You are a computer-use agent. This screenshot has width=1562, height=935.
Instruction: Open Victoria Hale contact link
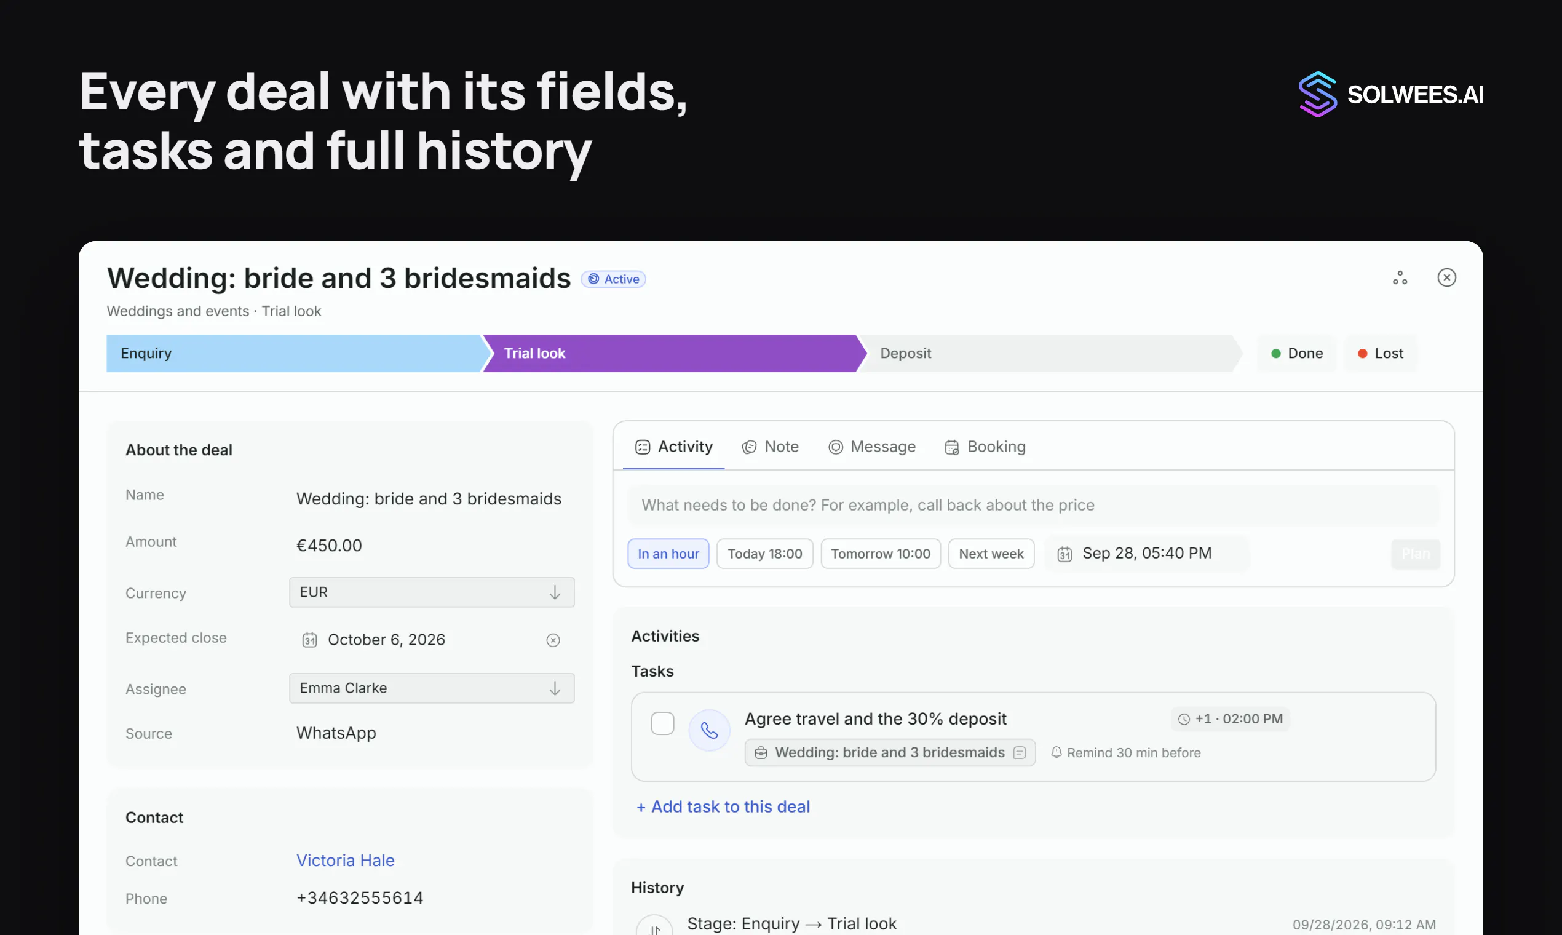(x=346, y=861)
